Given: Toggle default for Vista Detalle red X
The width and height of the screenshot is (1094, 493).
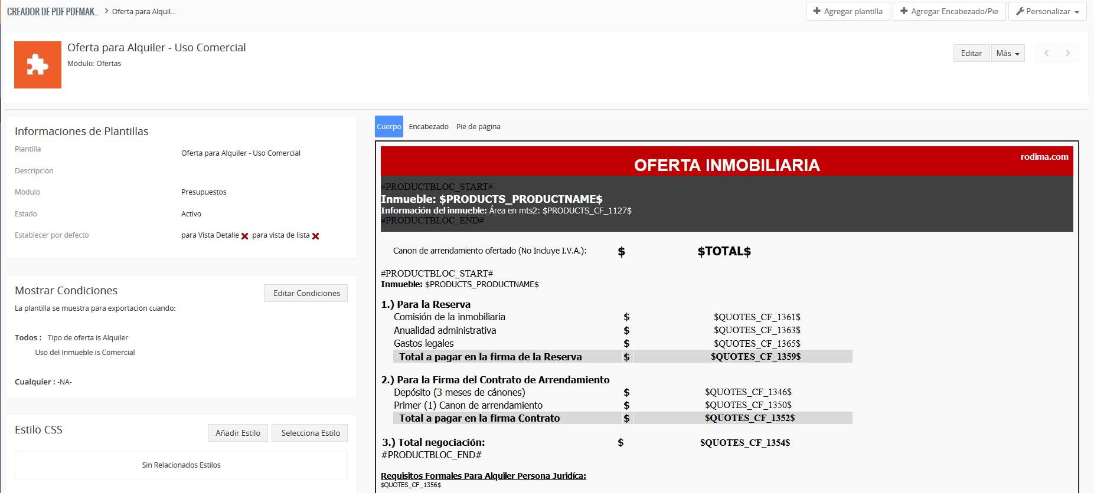Looking at the screenshot, I should click(x=244, y=236).
